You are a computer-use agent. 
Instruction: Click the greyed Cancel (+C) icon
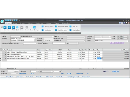27,27
